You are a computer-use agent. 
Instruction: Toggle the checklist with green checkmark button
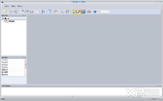(x=73, y=11)
